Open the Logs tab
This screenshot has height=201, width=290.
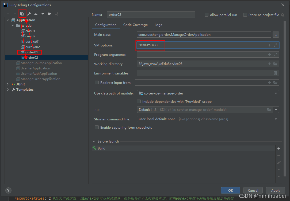point(158,25)
